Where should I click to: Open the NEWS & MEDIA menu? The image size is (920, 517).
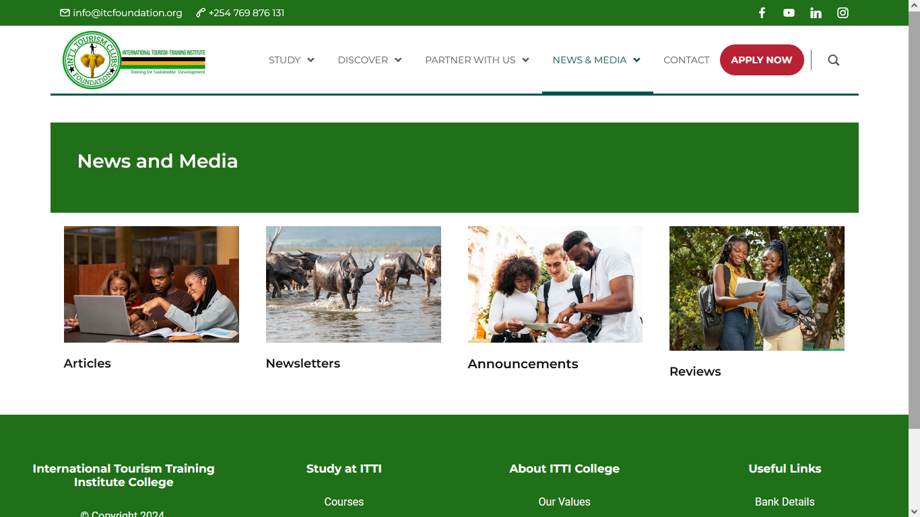(x=597, y=60)
